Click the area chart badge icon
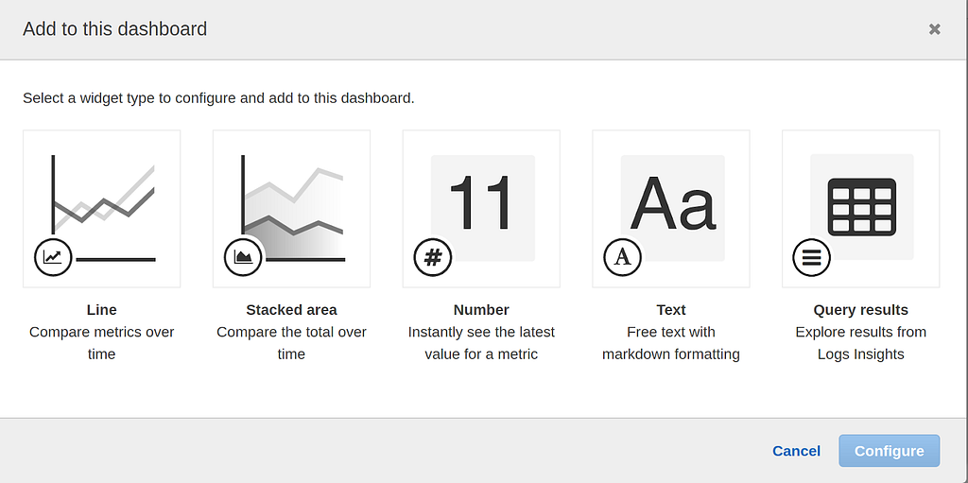 coord(243,257)
